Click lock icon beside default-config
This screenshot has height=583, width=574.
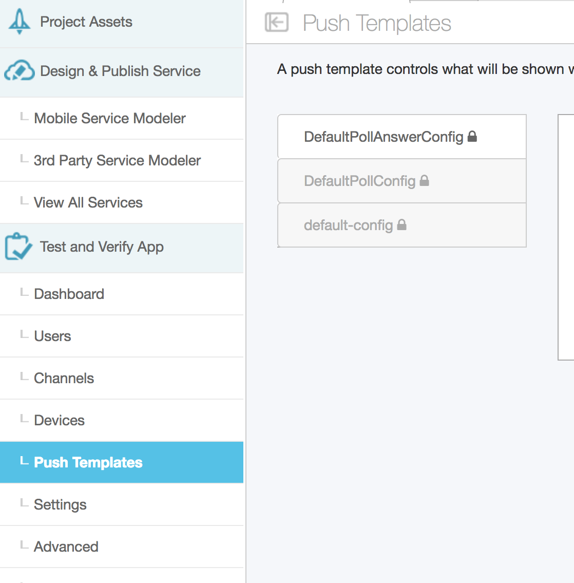[x=401, y=225]
